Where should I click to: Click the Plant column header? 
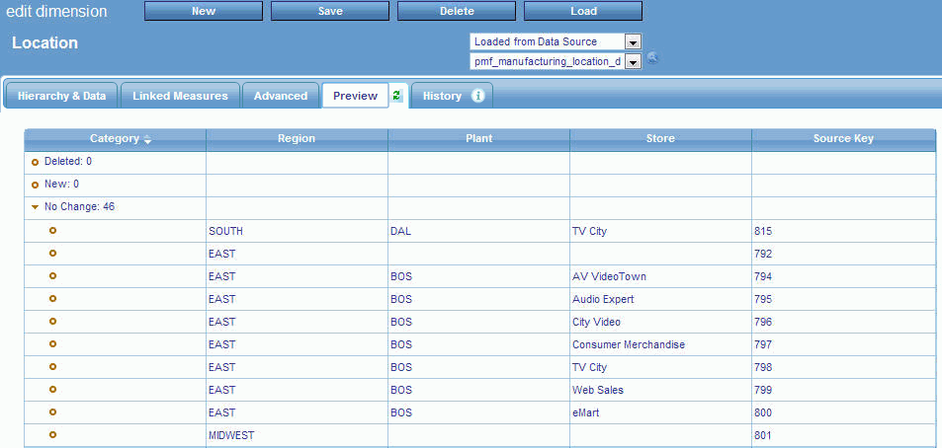(478, 139)
